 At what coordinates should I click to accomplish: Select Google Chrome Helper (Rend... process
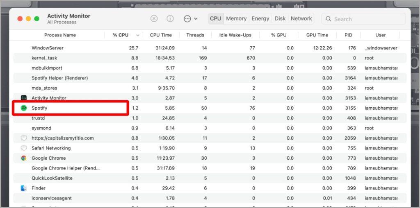66,168
